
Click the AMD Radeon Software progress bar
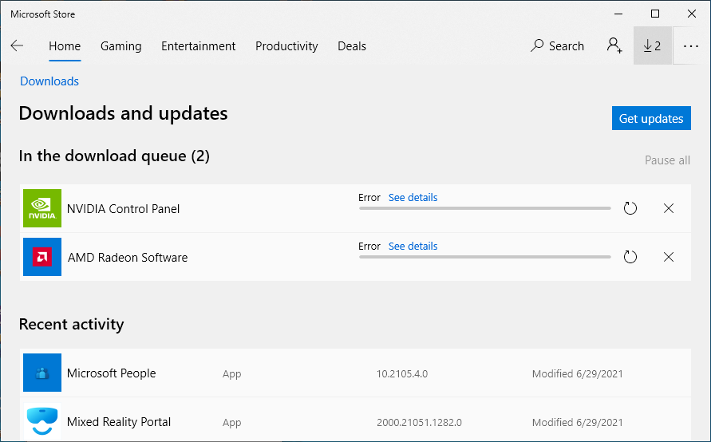[484, 257]
